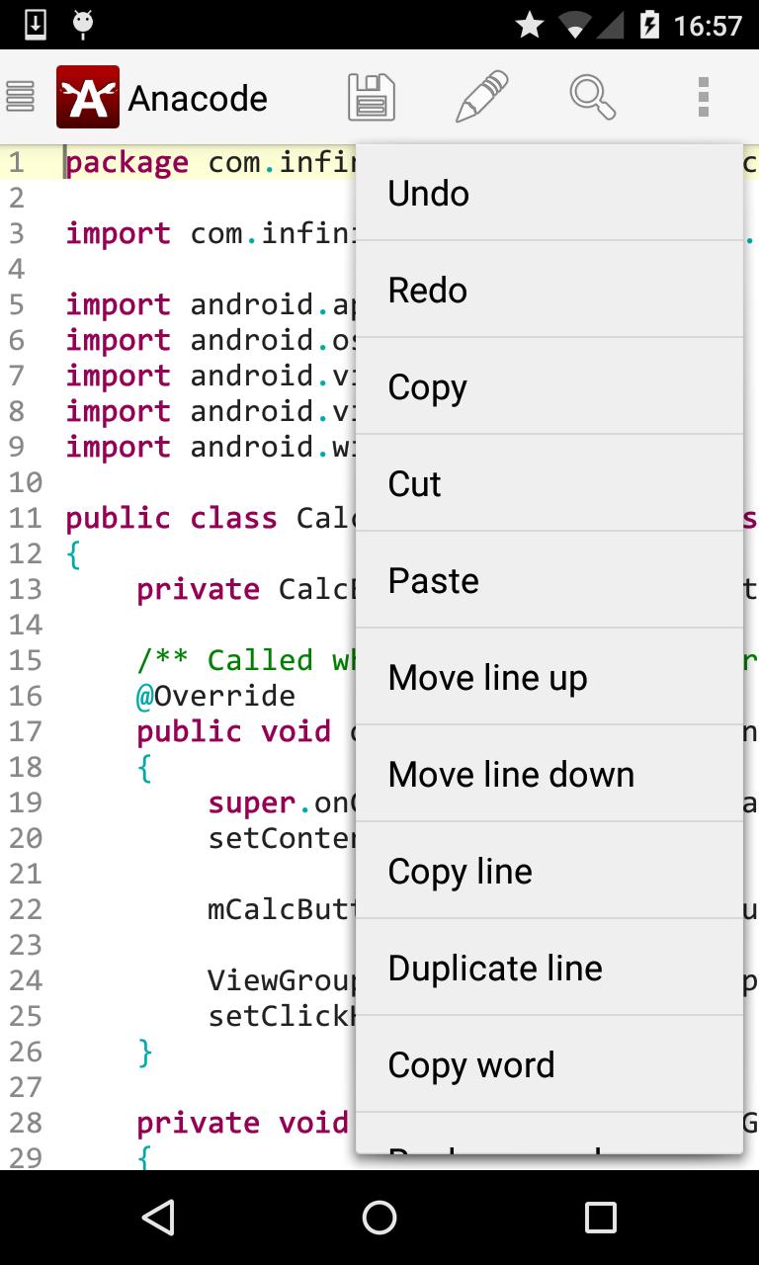Choose Move line down

click(x=548, y=775)
